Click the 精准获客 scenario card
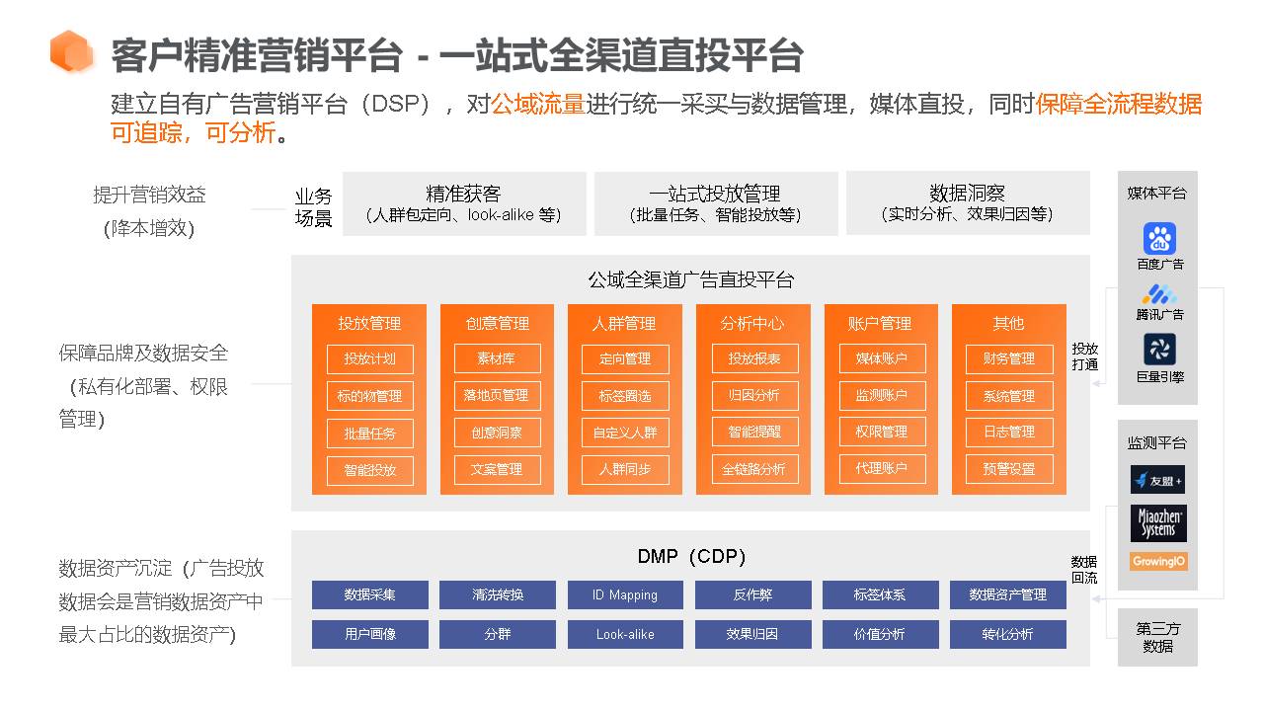The height and width of the screenshot is (711, 1264). click(464, 203)
